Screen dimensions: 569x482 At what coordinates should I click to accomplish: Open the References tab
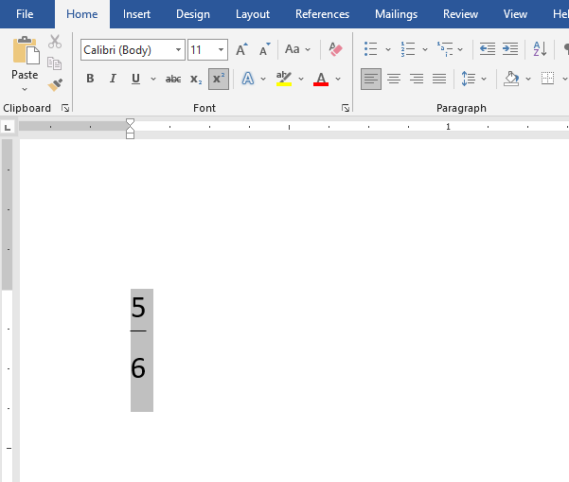pos(322,14)
